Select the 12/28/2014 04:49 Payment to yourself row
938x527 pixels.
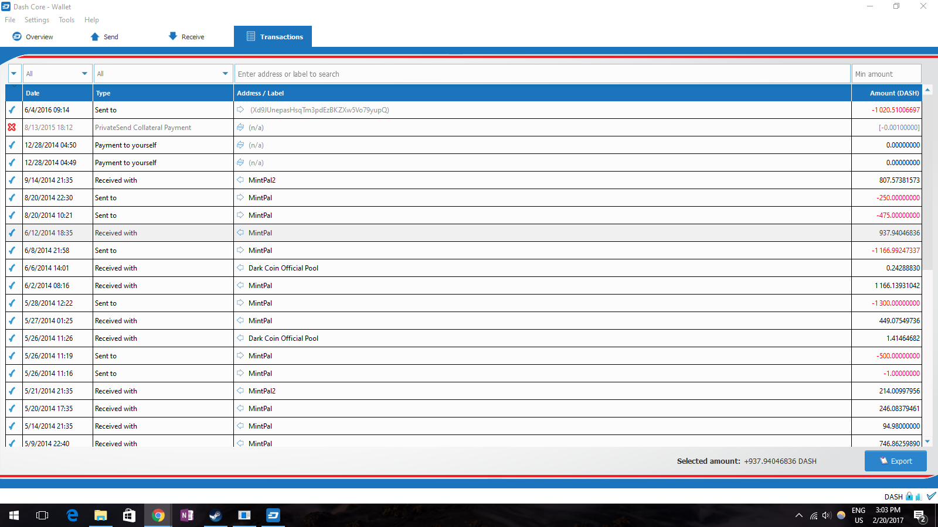(463, 162)
